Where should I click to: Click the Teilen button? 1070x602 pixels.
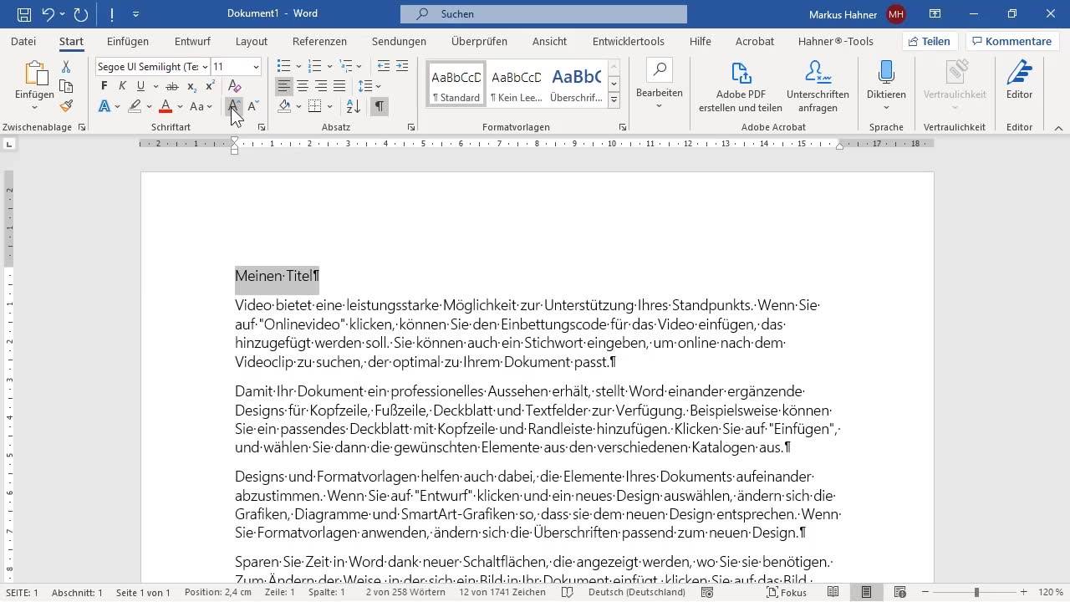pos(930,41)
